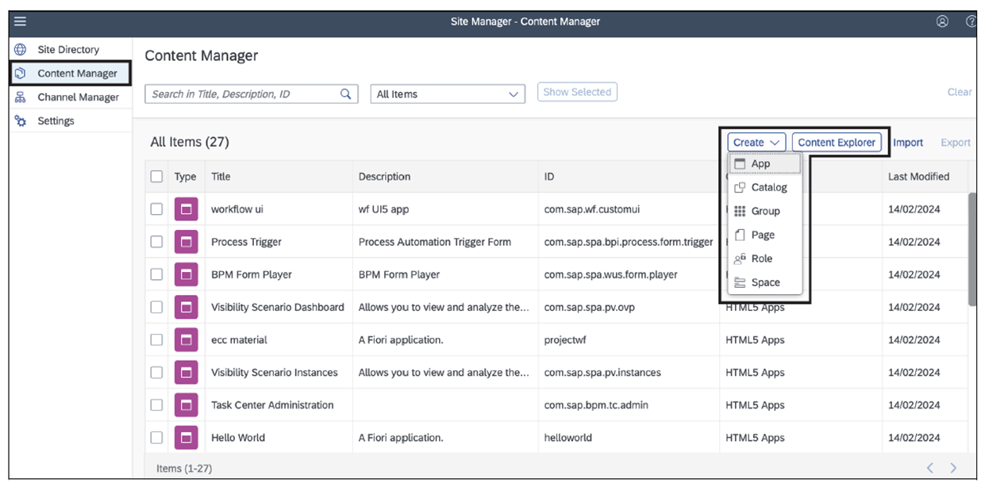Open Content Explorer
The height and width of the screenshot is (490, 985).
click(837, 142)
